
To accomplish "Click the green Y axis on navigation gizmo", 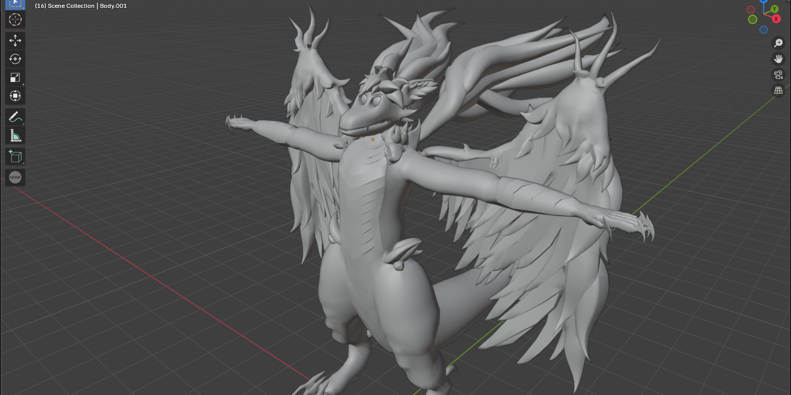I will coord(774,9).
